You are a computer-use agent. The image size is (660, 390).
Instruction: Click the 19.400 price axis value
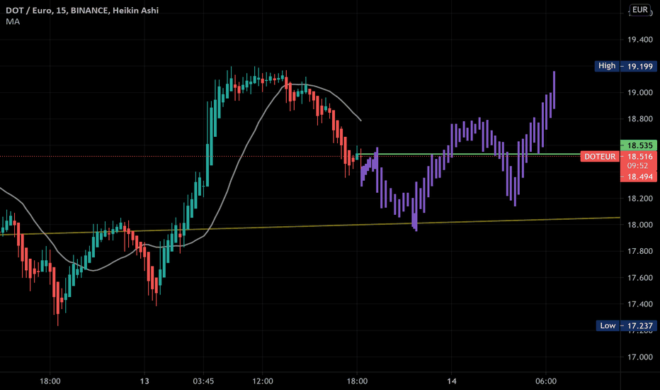(639, 40)
